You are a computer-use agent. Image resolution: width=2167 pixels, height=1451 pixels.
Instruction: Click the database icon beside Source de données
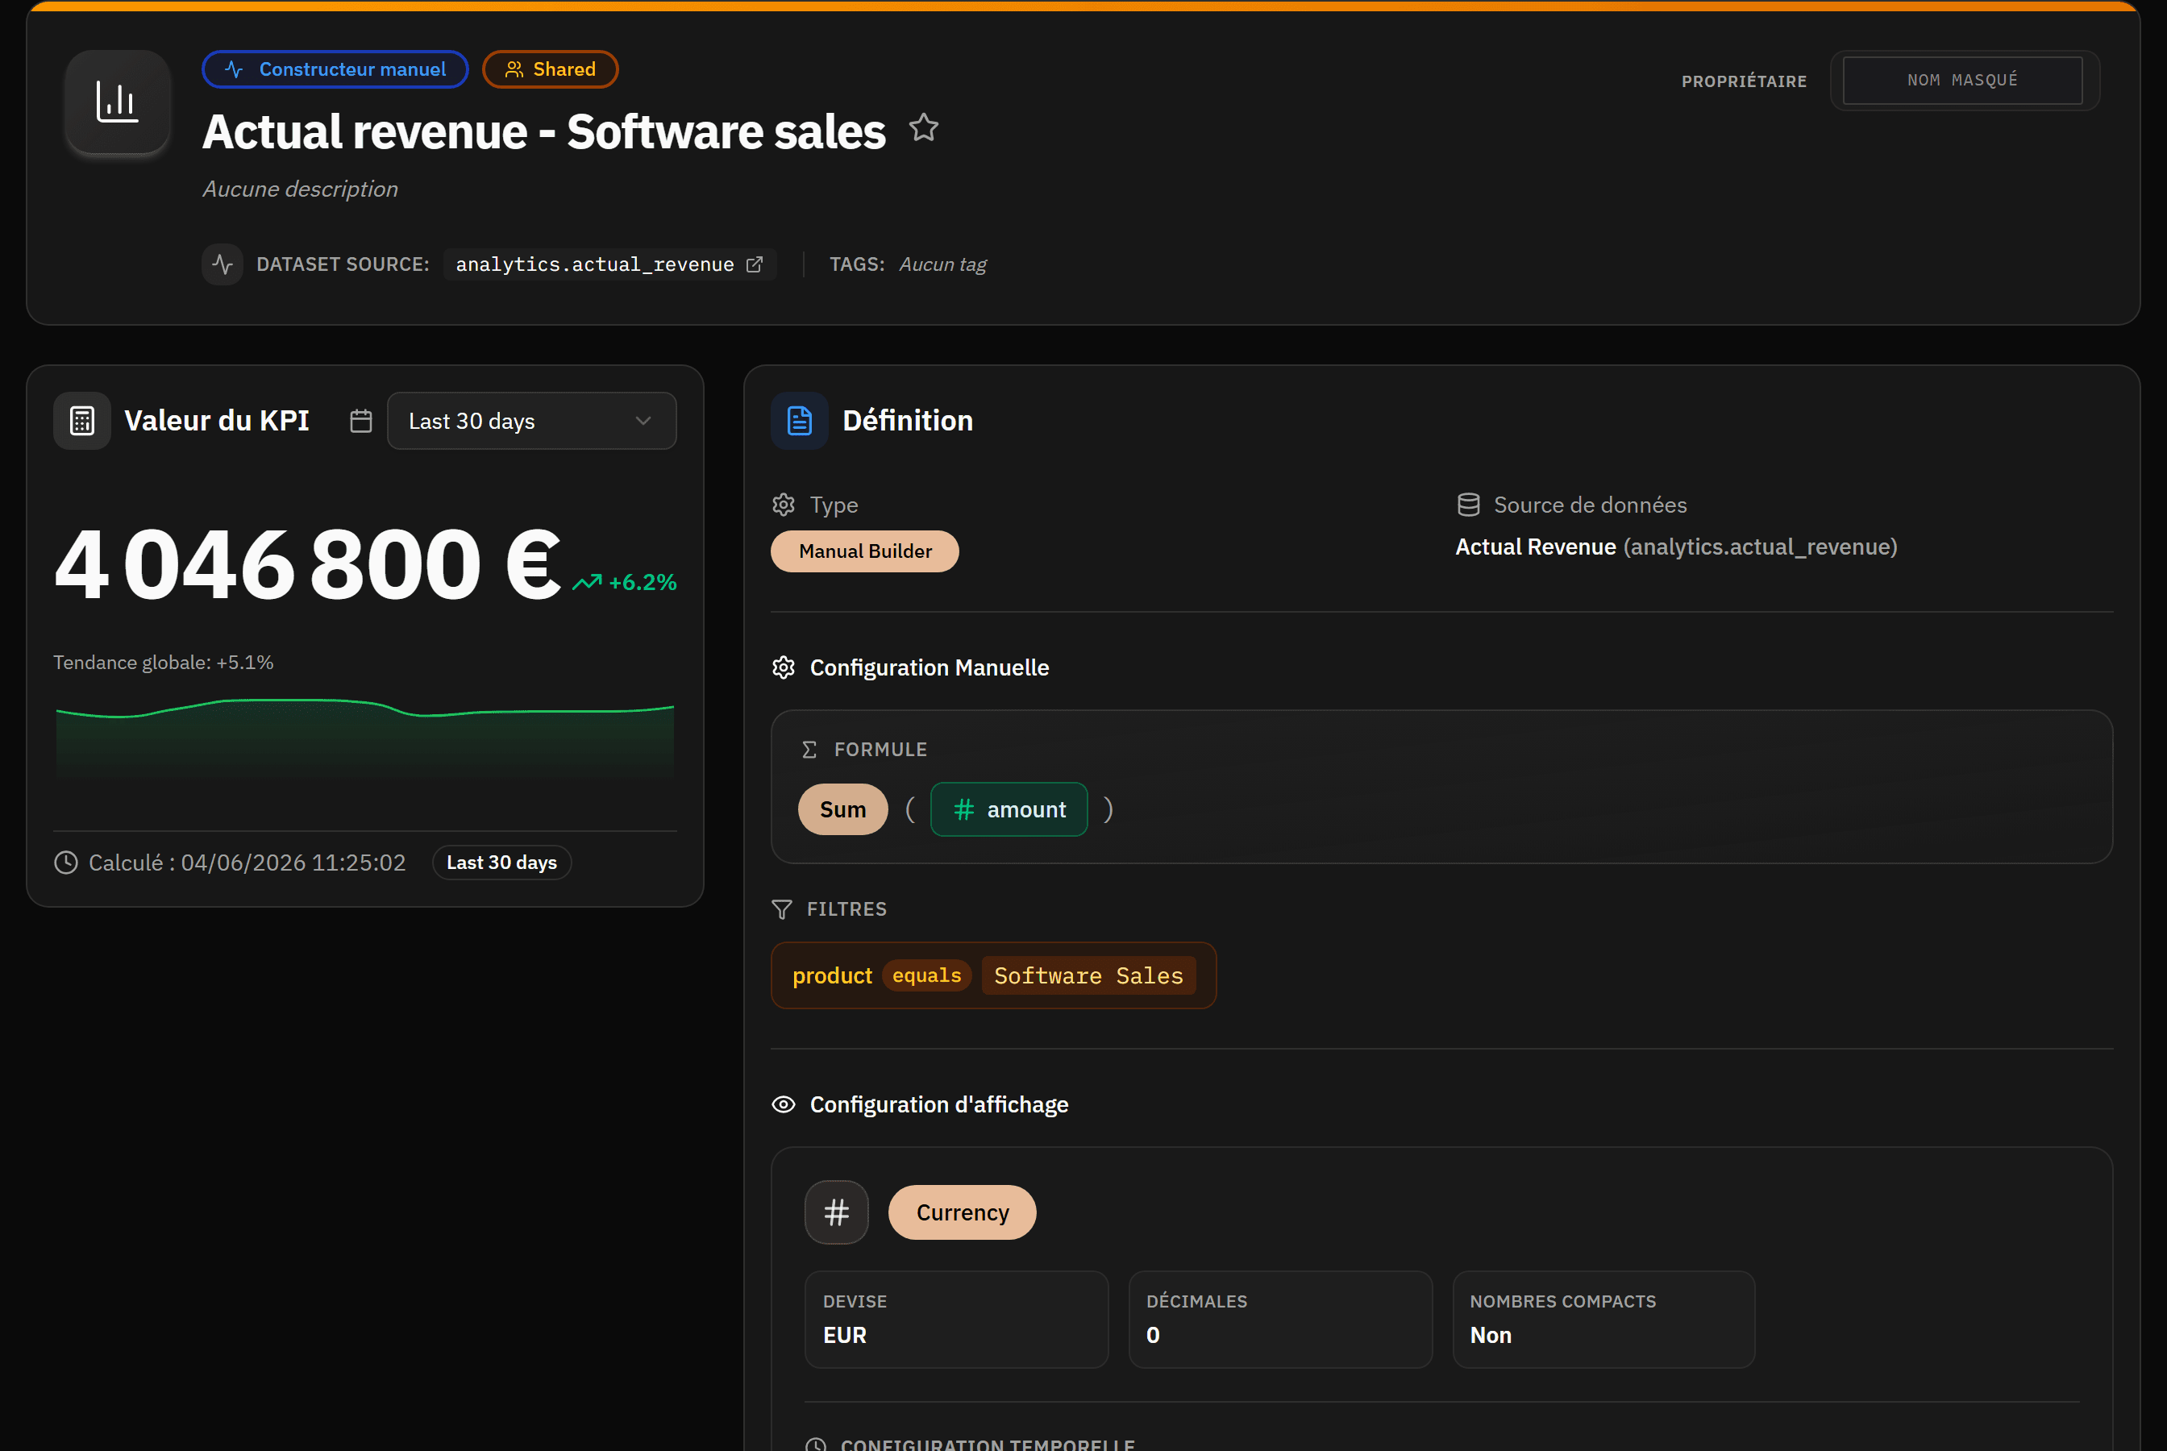point(1468,505)
